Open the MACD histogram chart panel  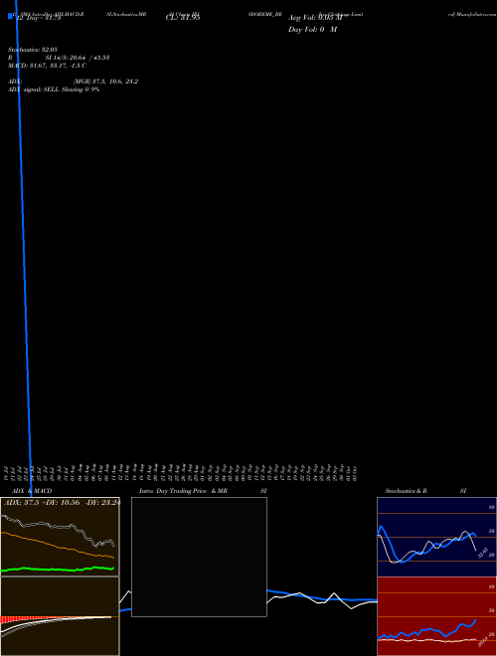(60, 616)
